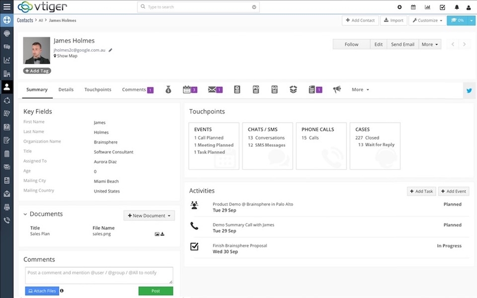Image resolution: width=477 pixels, height=298 pixels.
Task: Edit email with pencil icon
Action: (110, 50)
